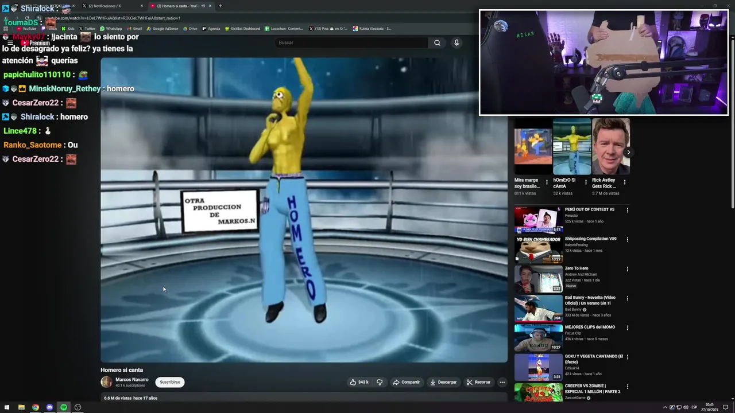Image resolution: width=735 pixels, height=413 pixels.
Task: Open options for CREEPER VS ZOMBIE video
Action: click(x=627, y=387)
